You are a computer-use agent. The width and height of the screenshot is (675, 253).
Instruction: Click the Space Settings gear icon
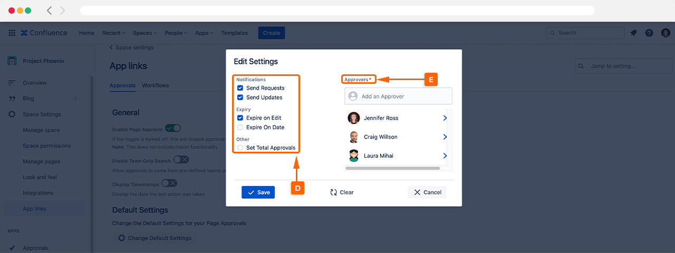[x=12, y=114]
